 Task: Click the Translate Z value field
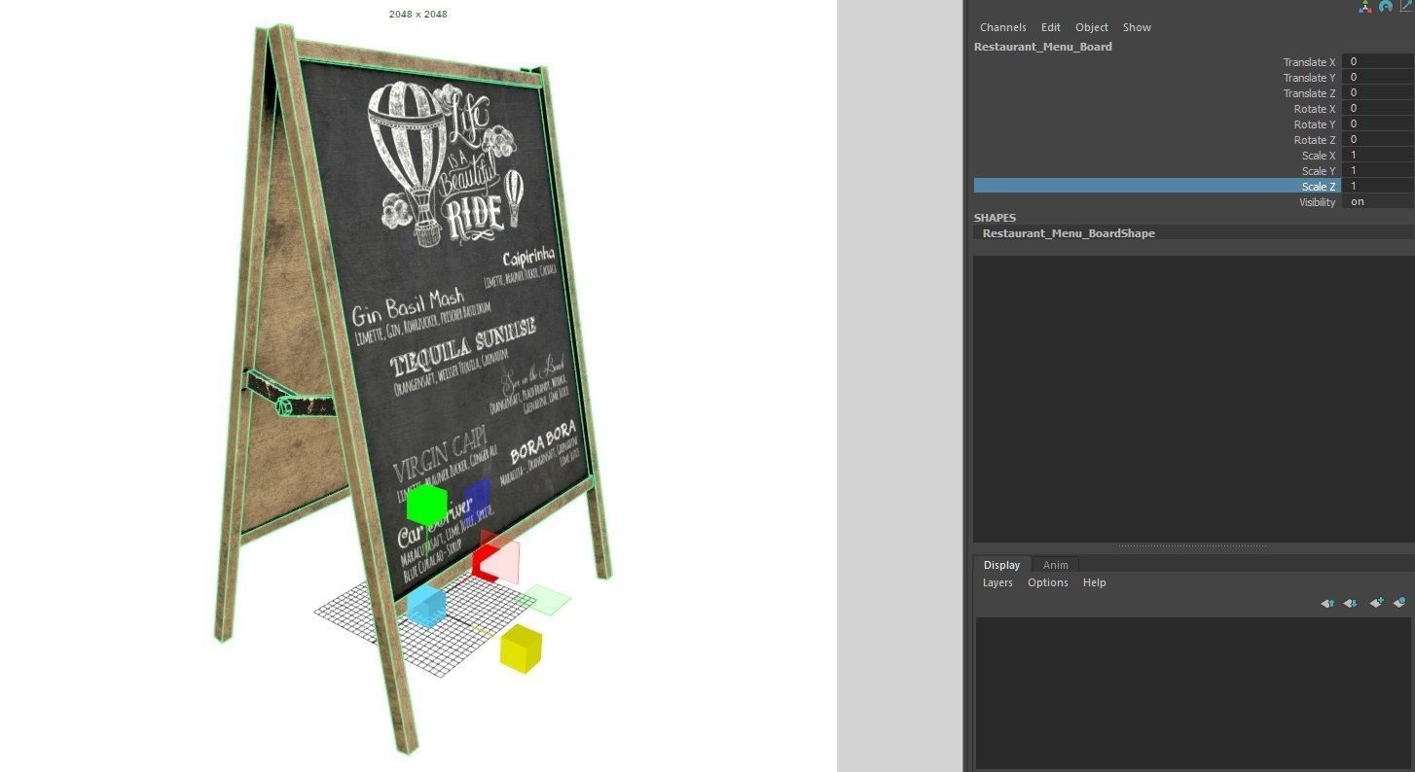tap(1378, 92)
